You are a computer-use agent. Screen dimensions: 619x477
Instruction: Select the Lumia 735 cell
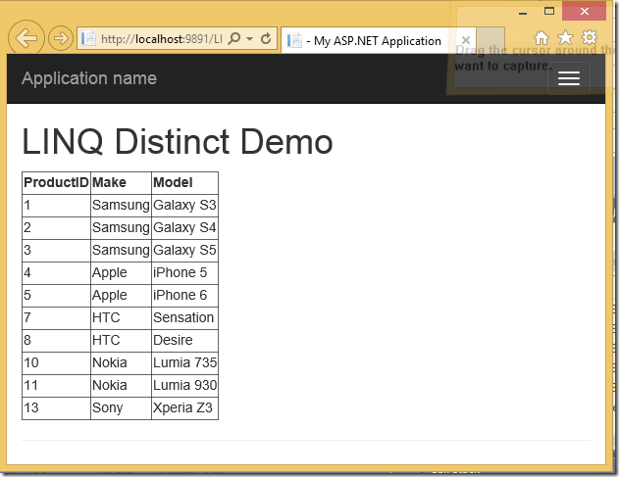[x=184, y=362]
